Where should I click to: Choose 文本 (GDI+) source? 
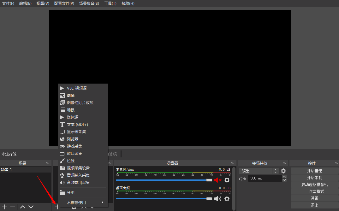(x=83, y=124)
